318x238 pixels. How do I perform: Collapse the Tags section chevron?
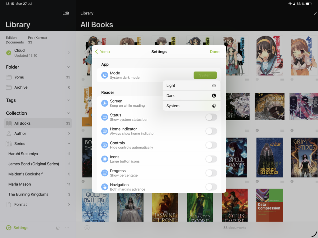coord(69,100)
